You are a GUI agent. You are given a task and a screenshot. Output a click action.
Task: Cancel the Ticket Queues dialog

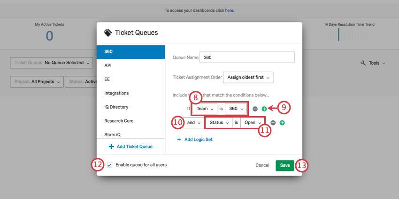(x=262, y=165)
